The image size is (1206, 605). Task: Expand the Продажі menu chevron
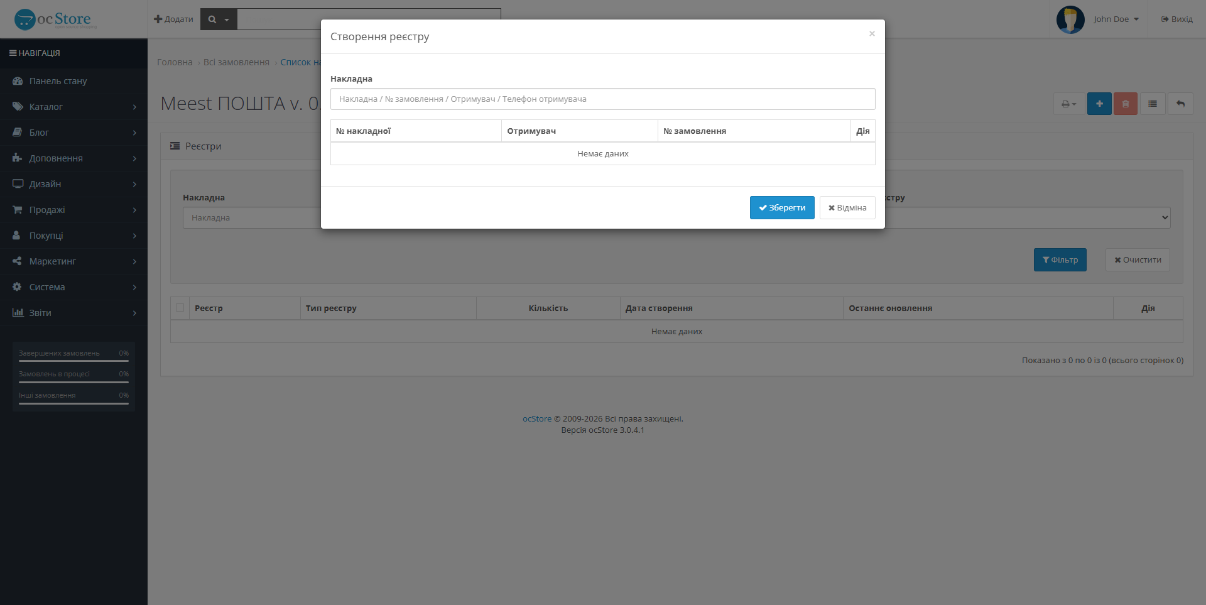tap(134, 210)
